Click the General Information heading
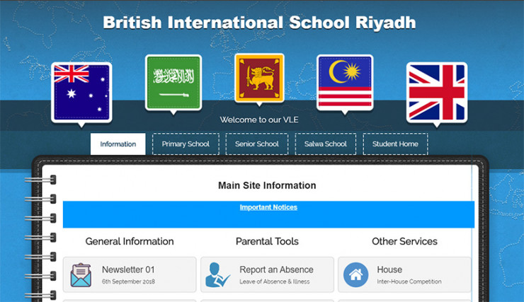 pyautogui.click(x=130, y=241)
